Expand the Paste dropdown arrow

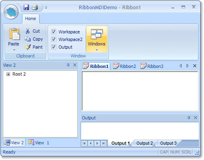pyautogui.click(x=14, y=50)
